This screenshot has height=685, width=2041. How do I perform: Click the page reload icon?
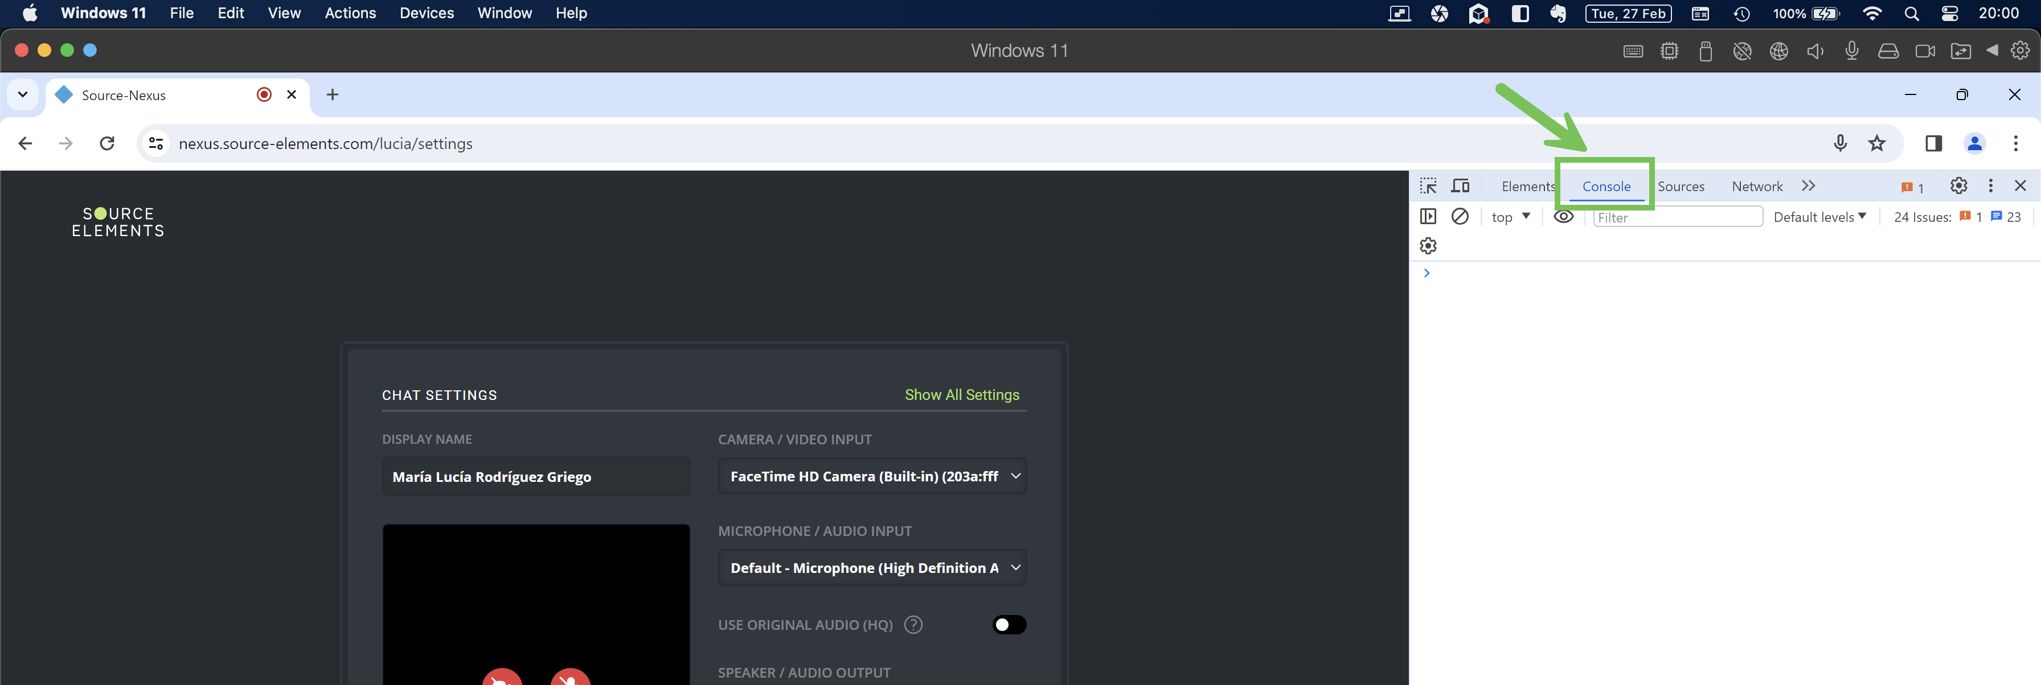pyautogui.click(x=107, y=143)
